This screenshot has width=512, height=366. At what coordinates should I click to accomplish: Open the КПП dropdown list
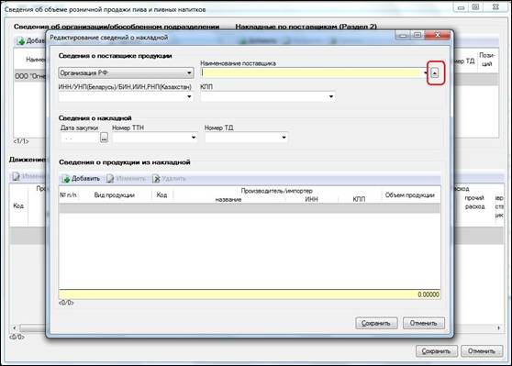(x=331, y=96)
